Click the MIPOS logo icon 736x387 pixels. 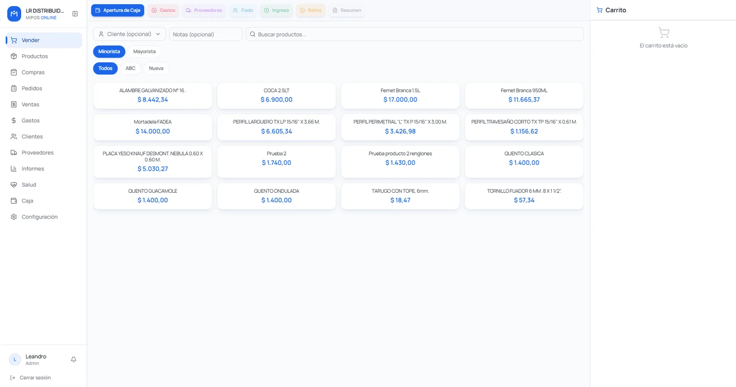pyautogui.click(x=14, y=14)
